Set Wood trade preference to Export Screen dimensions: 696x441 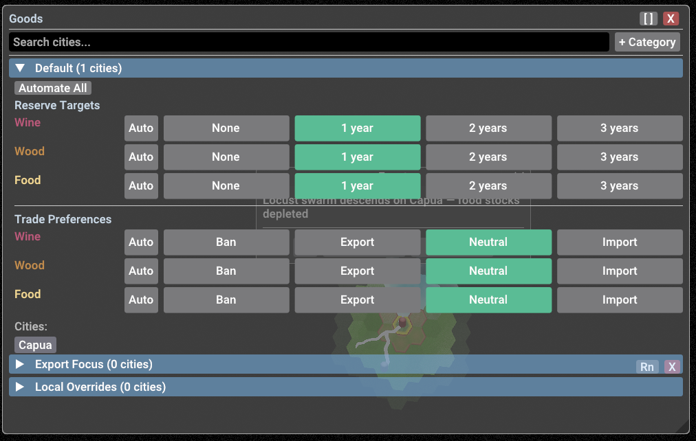[x=358, y=271]
